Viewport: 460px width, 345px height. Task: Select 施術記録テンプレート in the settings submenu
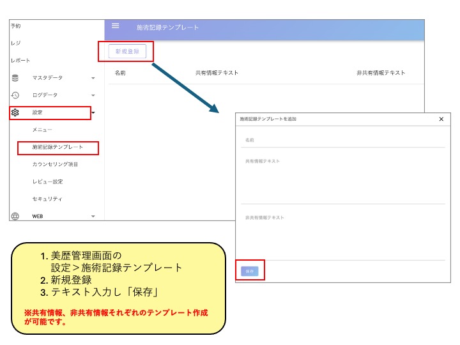click(57, 148)
